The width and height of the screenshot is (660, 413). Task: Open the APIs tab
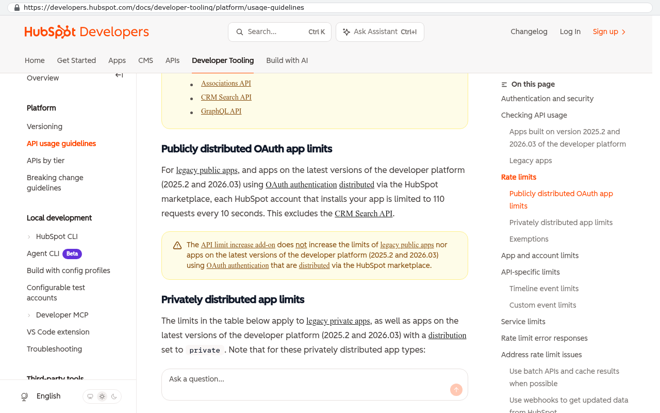(172, 60)
